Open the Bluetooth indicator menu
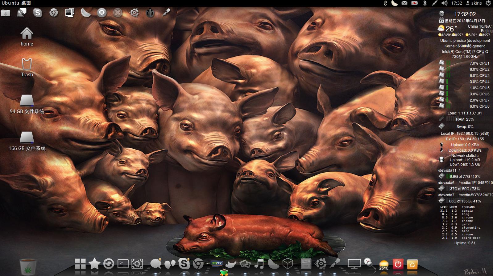Viewport: 493px width, 276px height. click(425, 3)
